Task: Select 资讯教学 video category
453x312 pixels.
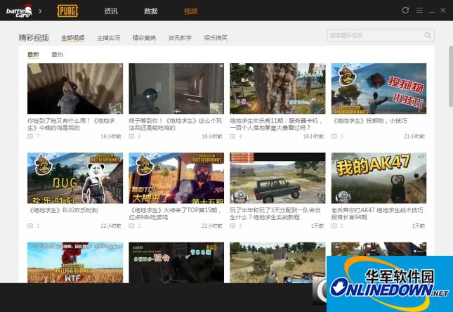Action: 180,37
